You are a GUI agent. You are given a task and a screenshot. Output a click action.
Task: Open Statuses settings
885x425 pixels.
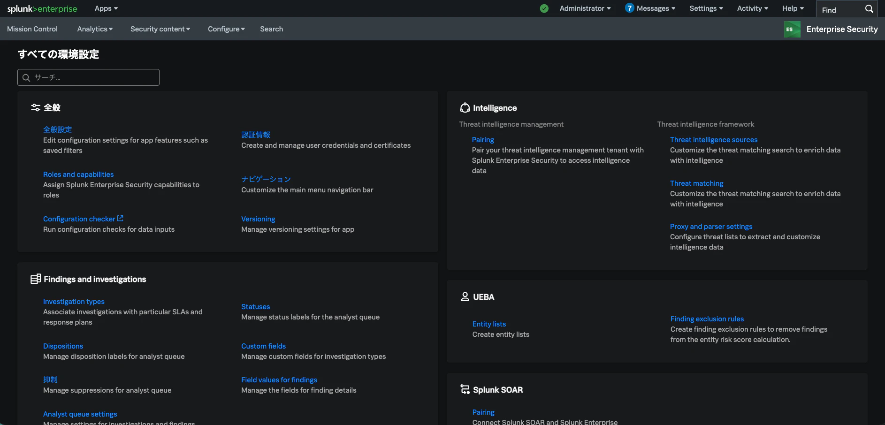coord(256,307)
